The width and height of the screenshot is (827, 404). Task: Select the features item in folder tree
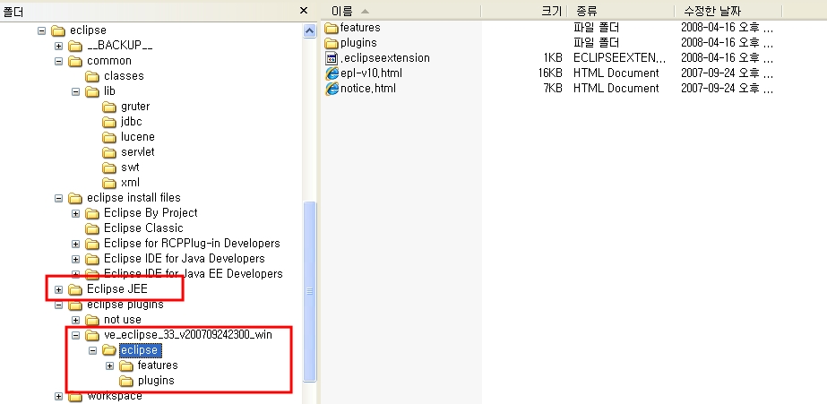click(x=158, y=365)
